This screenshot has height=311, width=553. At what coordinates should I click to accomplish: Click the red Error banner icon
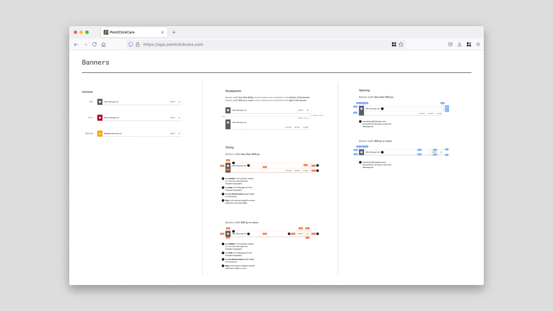(100, 118)
